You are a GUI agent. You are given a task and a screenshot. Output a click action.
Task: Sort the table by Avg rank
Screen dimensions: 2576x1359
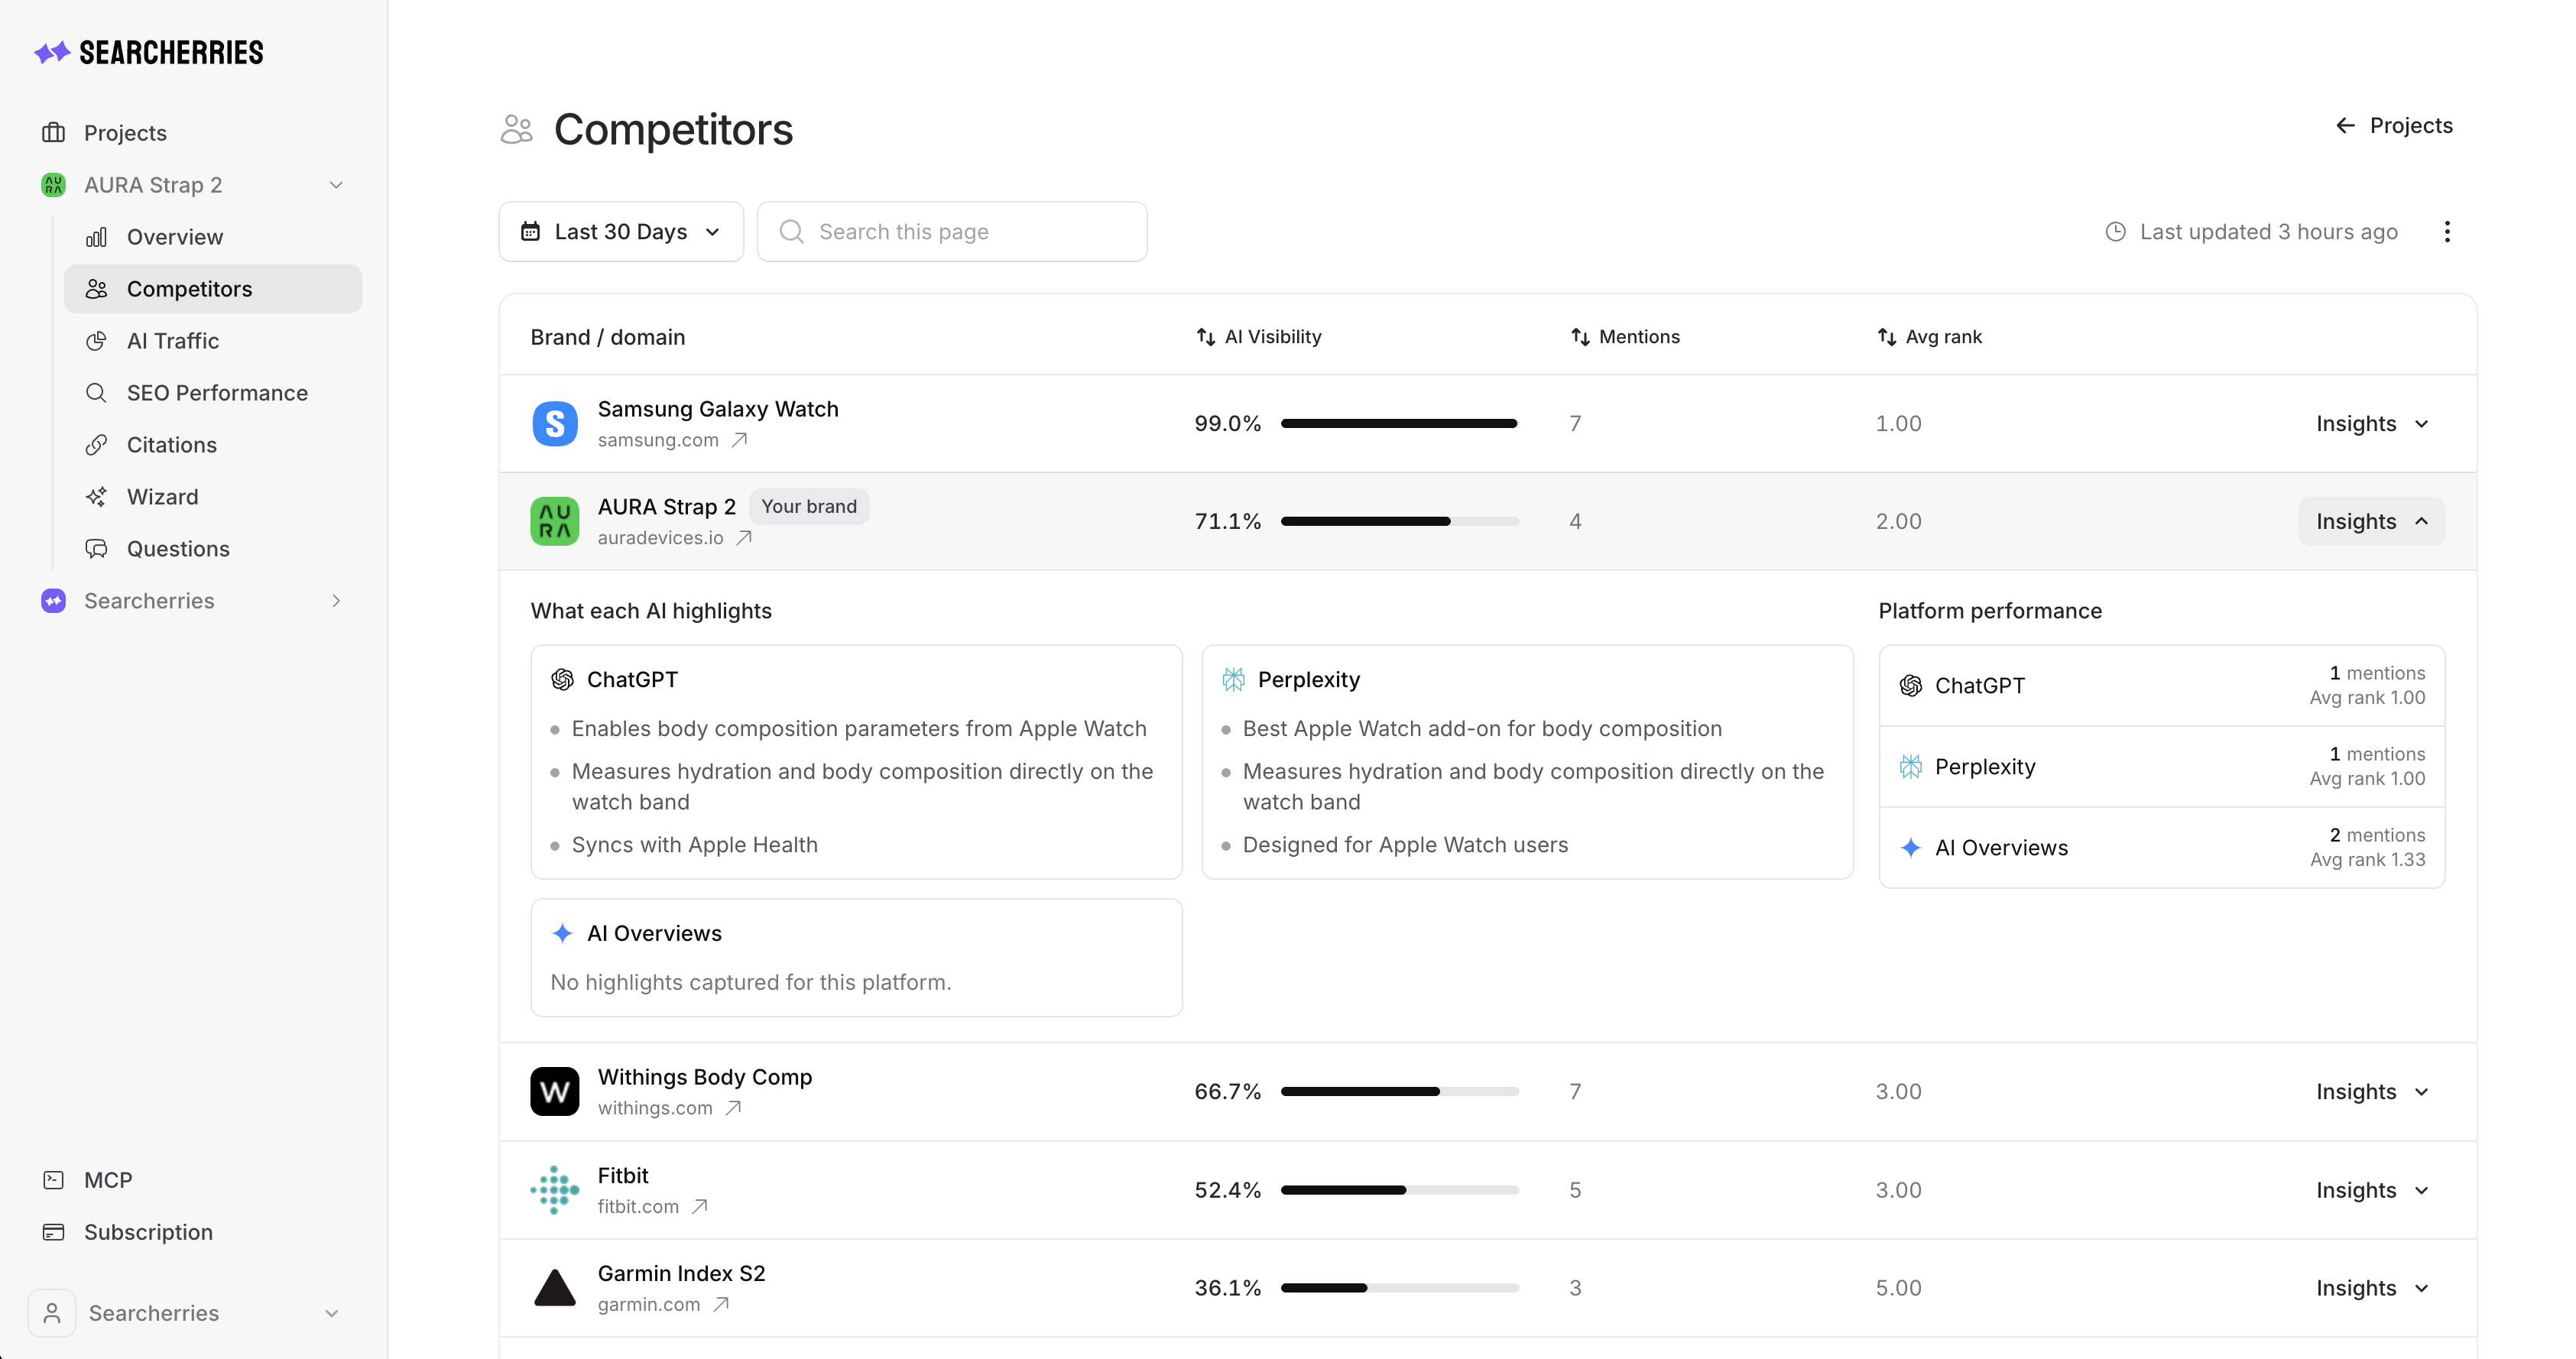[1929, 337]
